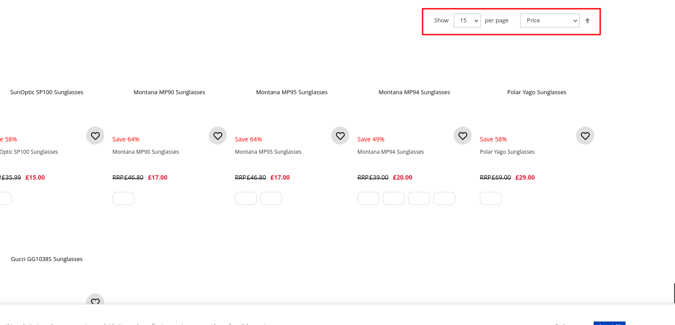
Task: Open Montana MP94 name link below Save 49%
Action: coord(391,152)
